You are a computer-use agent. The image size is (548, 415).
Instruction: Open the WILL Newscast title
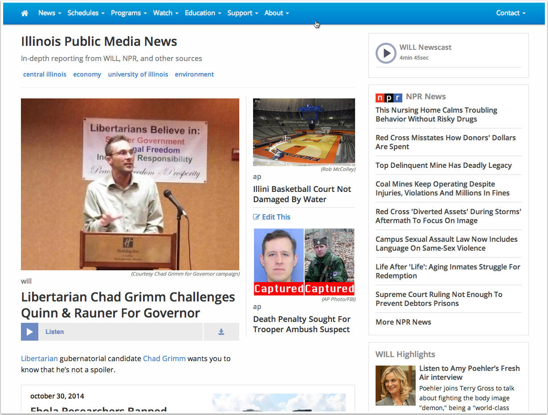[425, 47]
